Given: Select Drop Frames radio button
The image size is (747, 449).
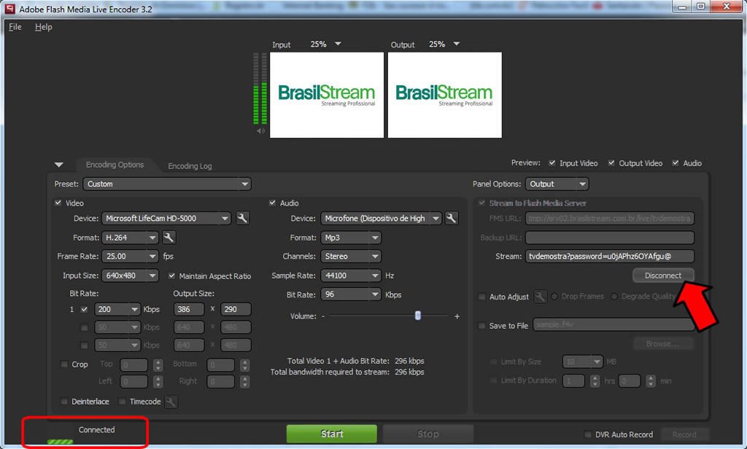Looking at the screenshot, I should (554, 296).
